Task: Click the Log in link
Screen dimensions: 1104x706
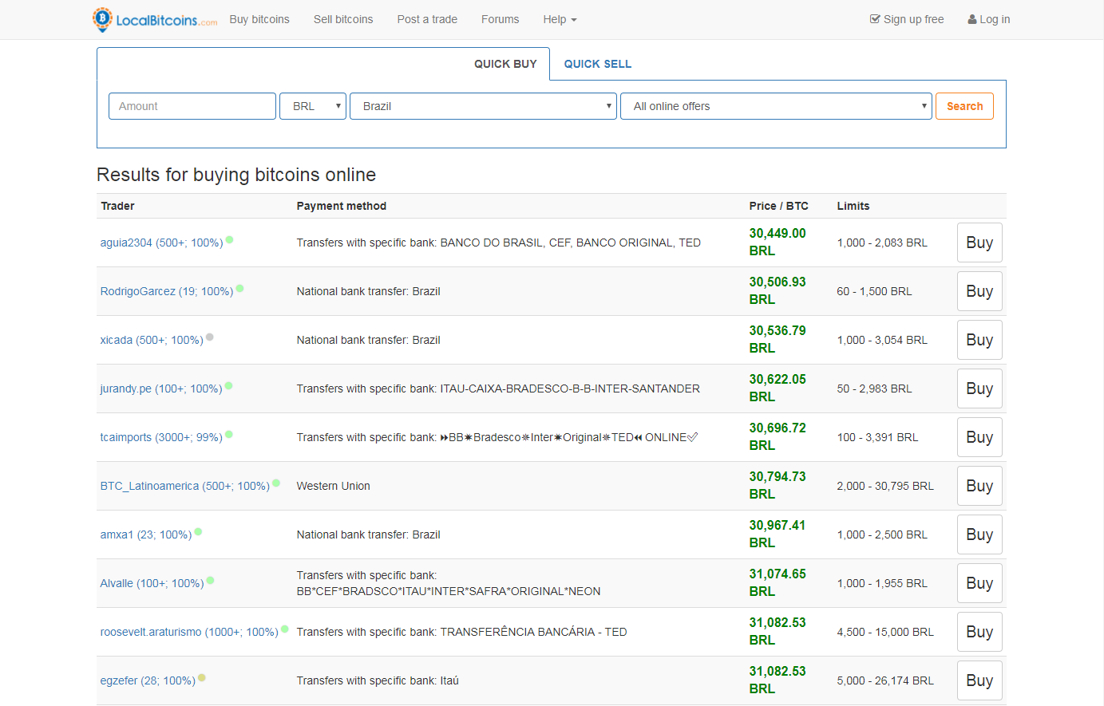Action: coord(989,19)
